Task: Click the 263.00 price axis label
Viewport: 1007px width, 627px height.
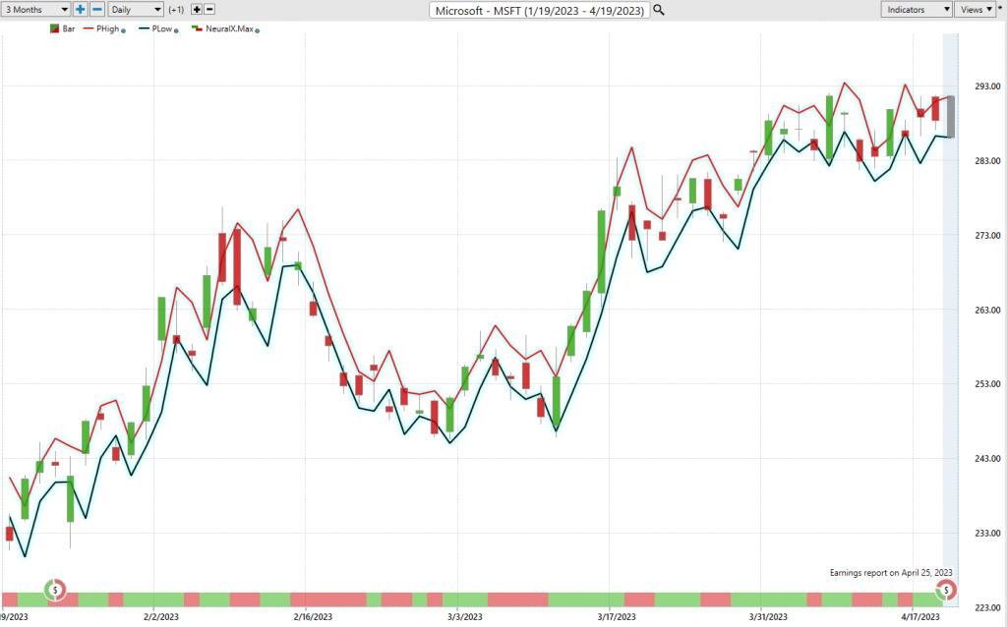Action: click(987, 310)
